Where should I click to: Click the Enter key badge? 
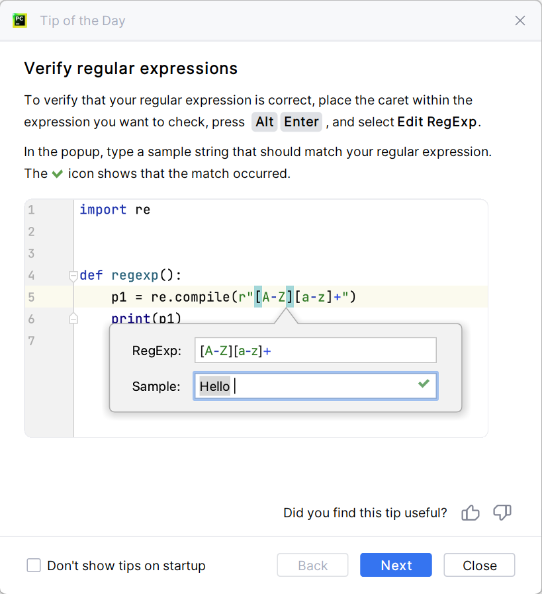(x=302, y=122)
